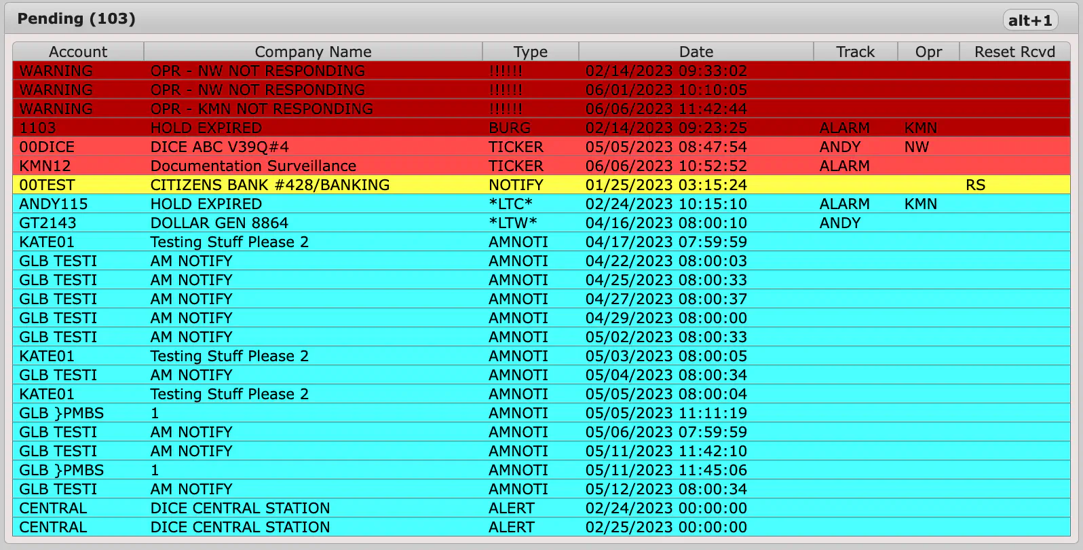Select the 1103 HOLD EXPIRED BURG row

click(x=541, y=128)
